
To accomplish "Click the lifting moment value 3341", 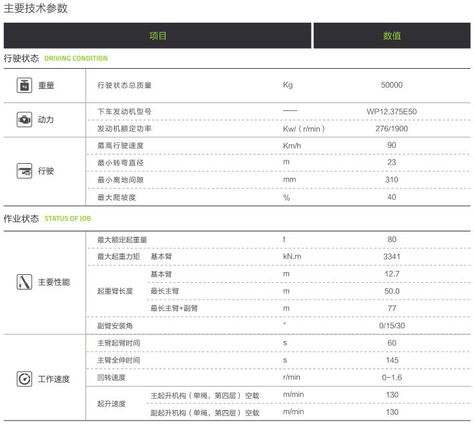I will point(392,257).
